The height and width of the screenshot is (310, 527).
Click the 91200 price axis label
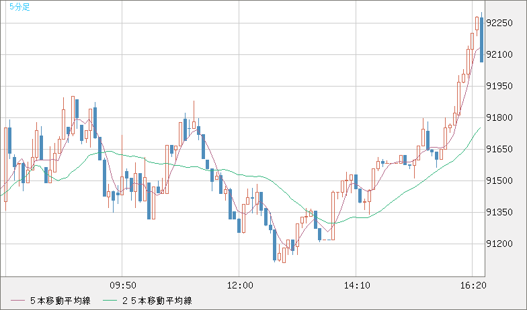coord(500,244)
